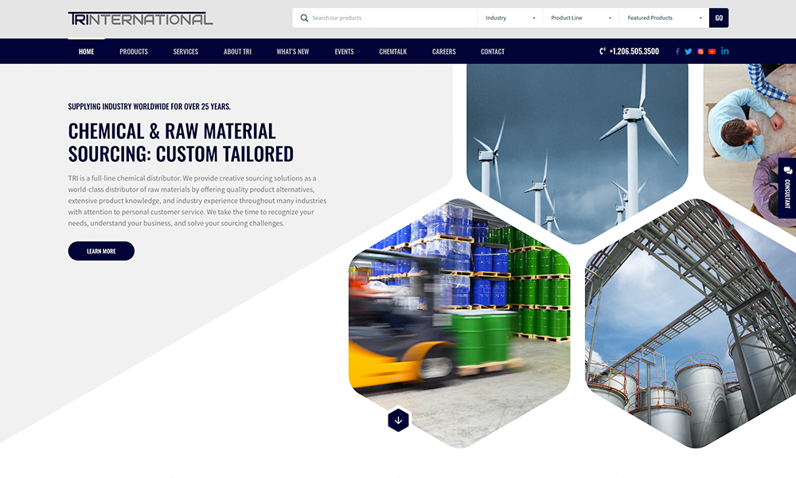Click the search magnifier icon
Viewport: 796px width, 478px height.
[x=304, y=18]
